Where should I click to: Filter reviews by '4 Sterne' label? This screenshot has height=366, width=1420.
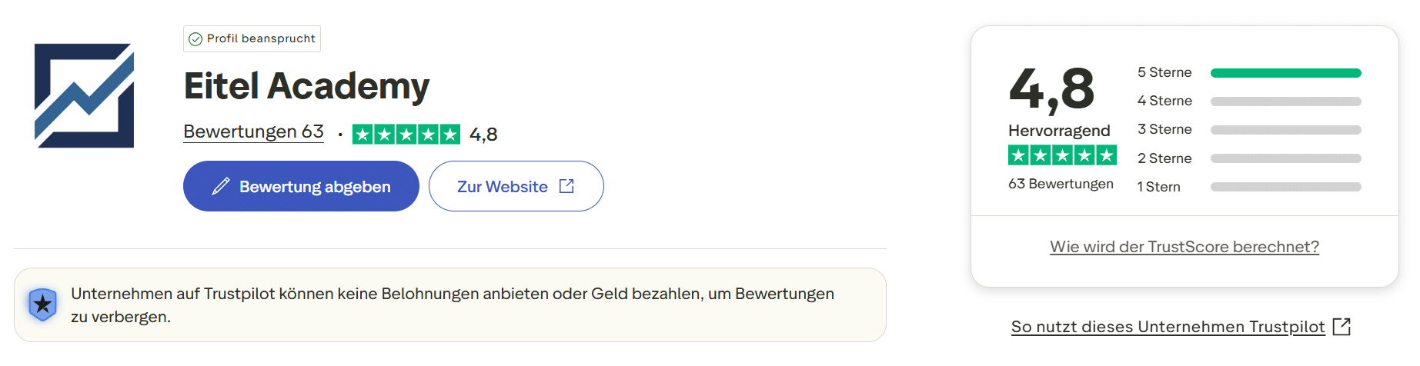pyautogui.click(x=1164, y=101)
